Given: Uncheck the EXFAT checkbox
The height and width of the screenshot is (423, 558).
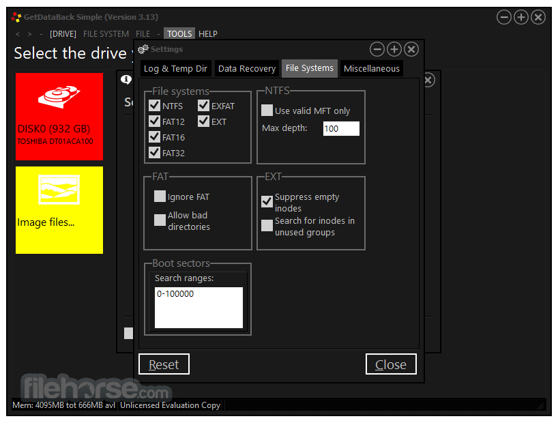Looking at the screenshot, I should pos(203,105).
